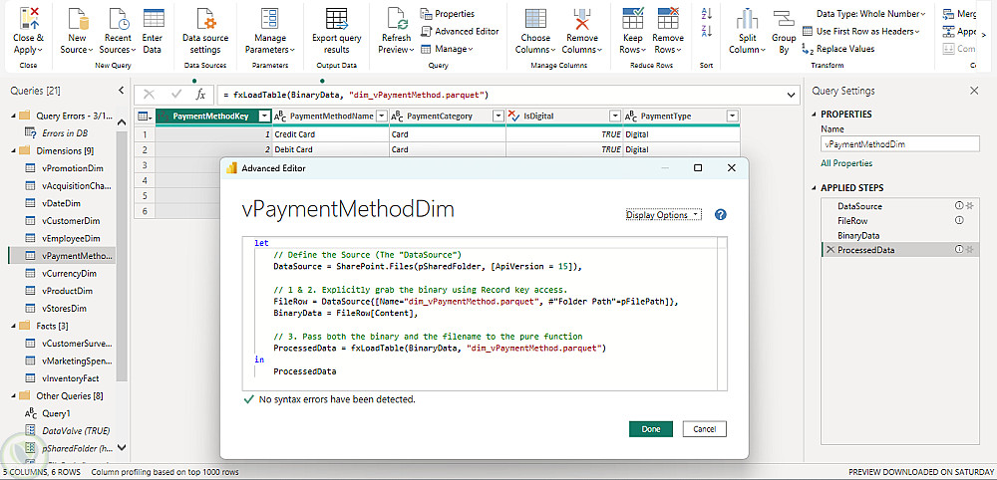Click the query Name input field
This screenshot has height=480, width=997.
900,144
